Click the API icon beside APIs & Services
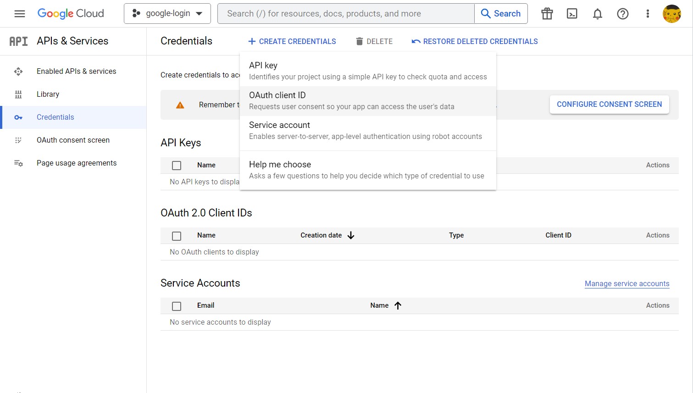Image resolution: width=693 pixels, height=393 pixels. 19,41
